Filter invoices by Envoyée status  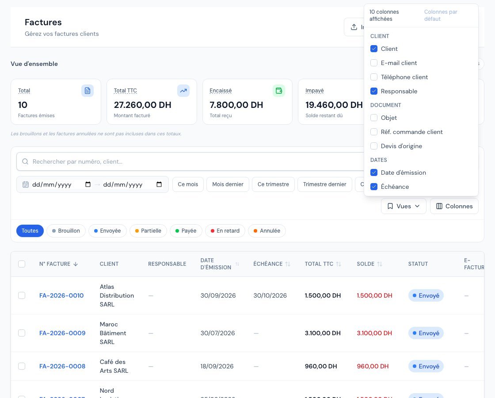[x=107, y=231]
